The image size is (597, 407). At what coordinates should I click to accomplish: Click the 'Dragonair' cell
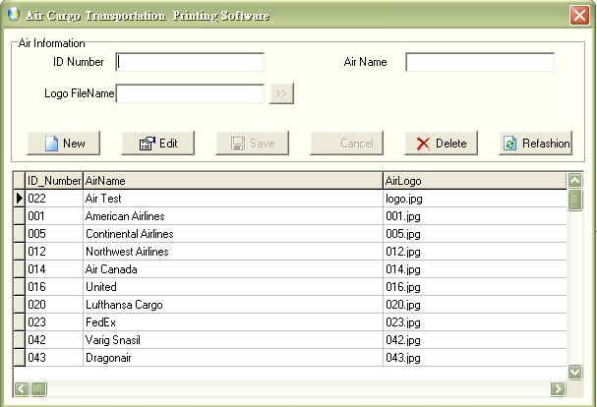click(233, 358)
